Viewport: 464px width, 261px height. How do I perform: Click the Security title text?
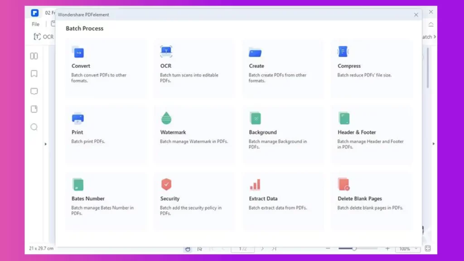click(170, 198)
